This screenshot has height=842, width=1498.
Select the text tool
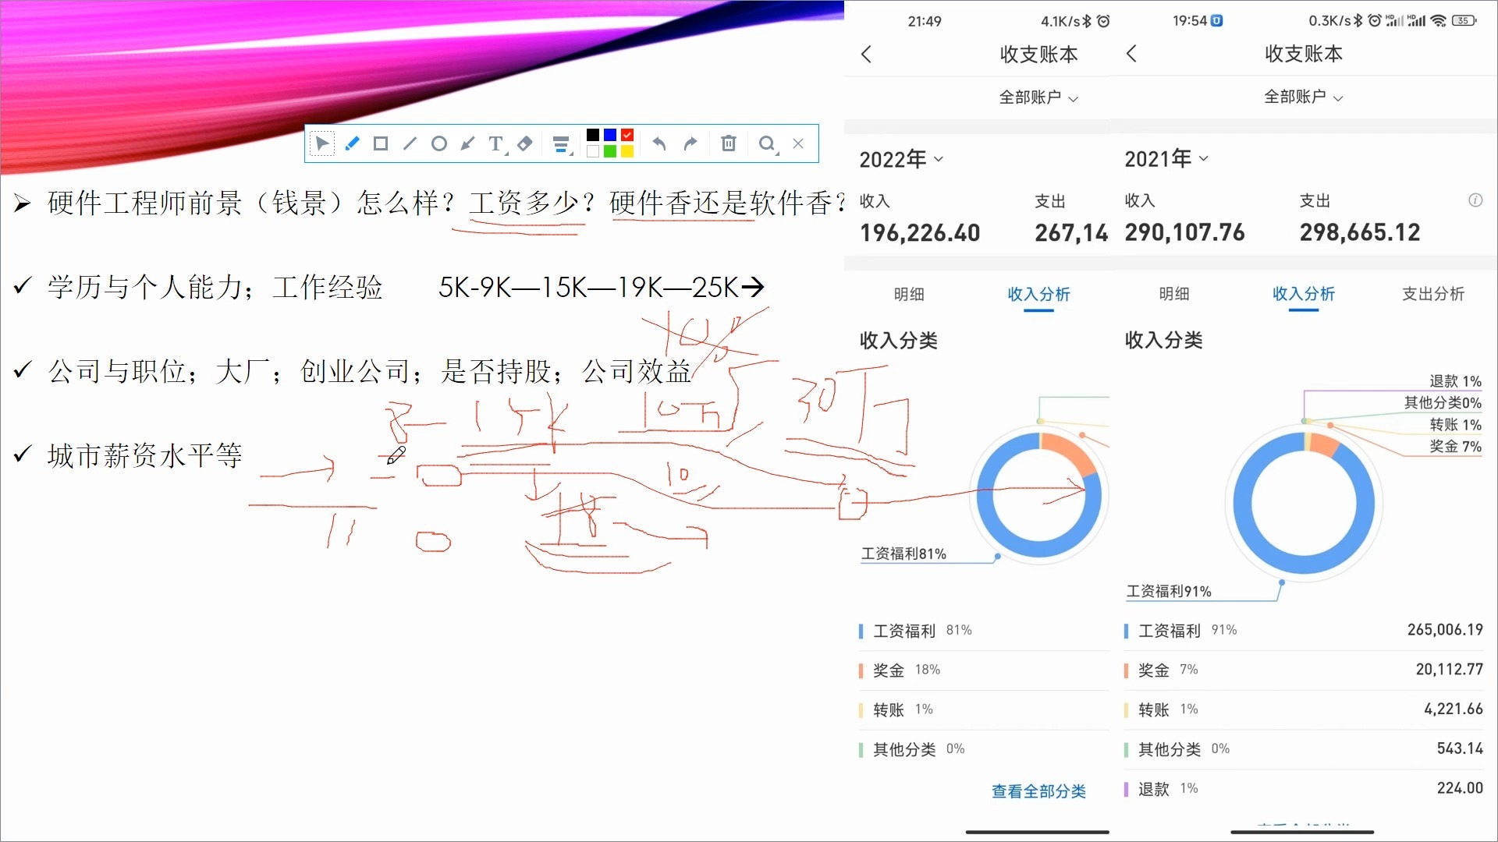pos(496,143)
